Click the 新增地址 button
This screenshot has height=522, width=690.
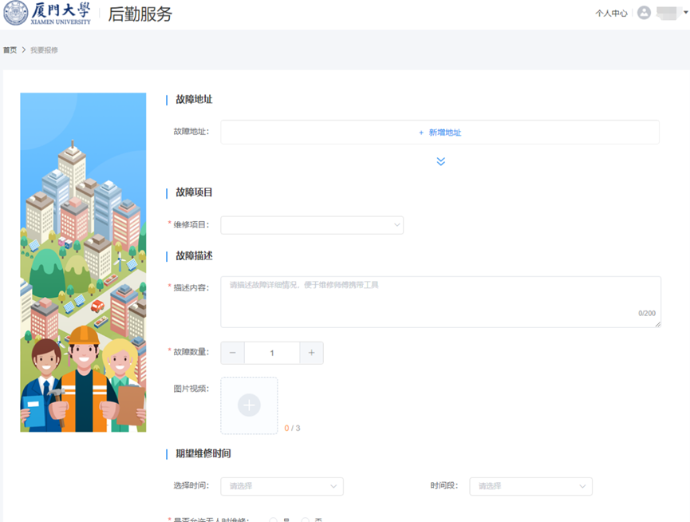440,132
